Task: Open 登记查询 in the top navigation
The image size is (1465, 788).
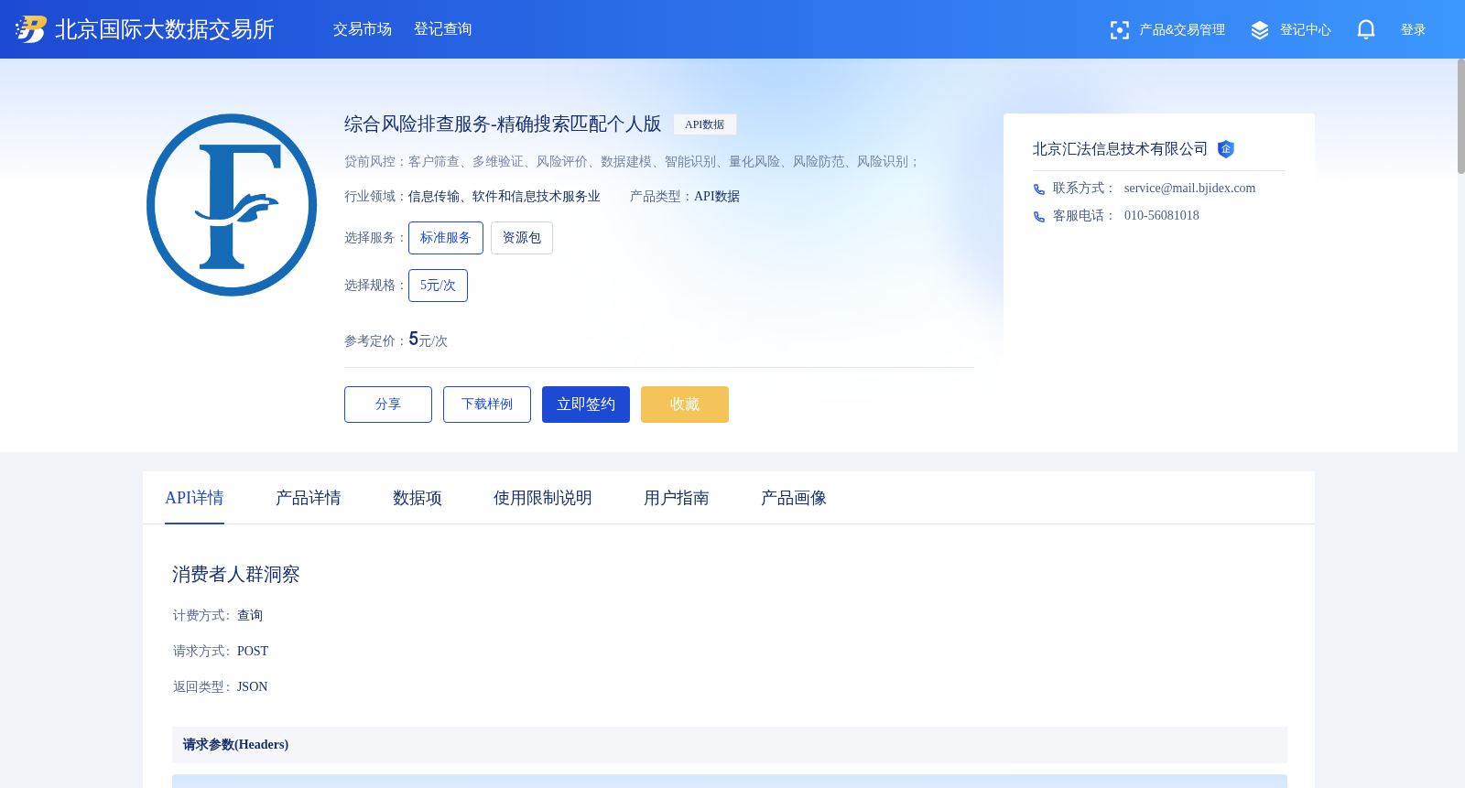Action: click(443, 29)
